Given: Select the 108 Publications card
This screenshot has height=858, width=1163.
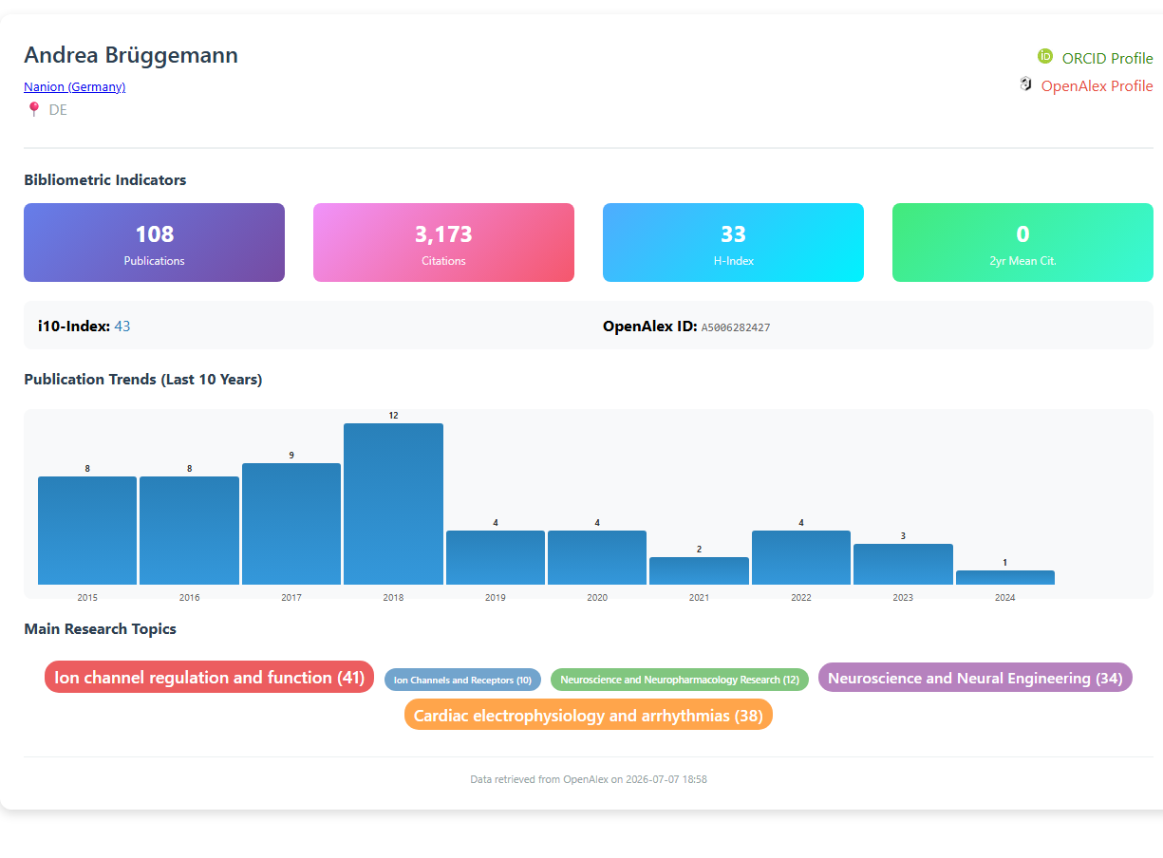Looking at the screenshot, I should click(x=154, y=243).
